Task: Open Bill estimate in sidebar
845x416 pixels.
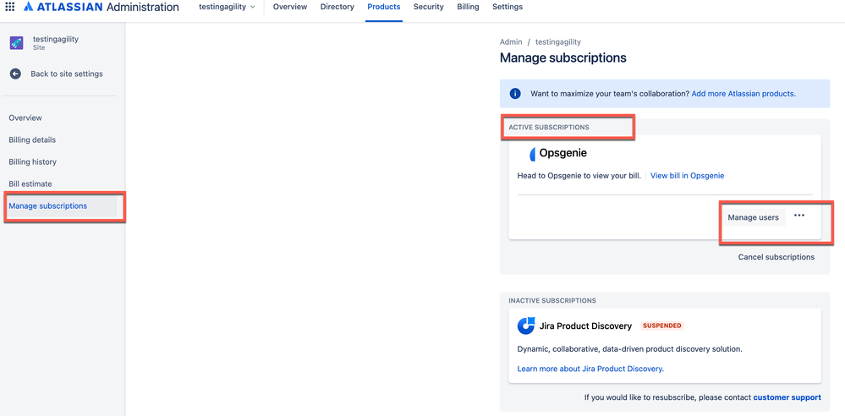Action: [30, 184]
